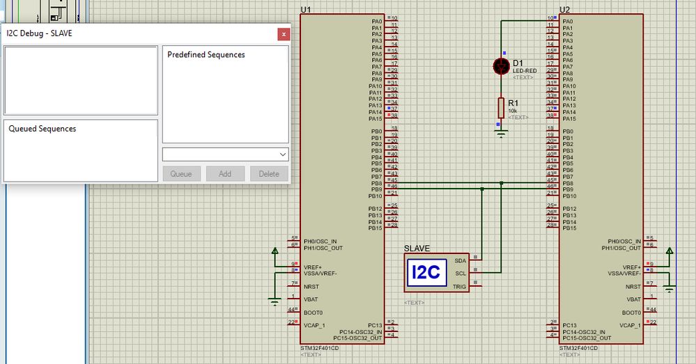This screenshot has height=364, width=696.
Task: Open the sequence dropdown in I2C Debug
Action: tap(226, 155)
